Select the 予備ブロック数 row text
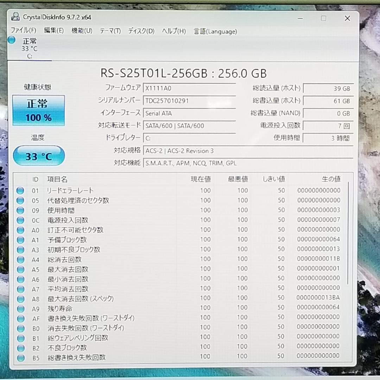The image size is (380, 380). pos(67,240)
